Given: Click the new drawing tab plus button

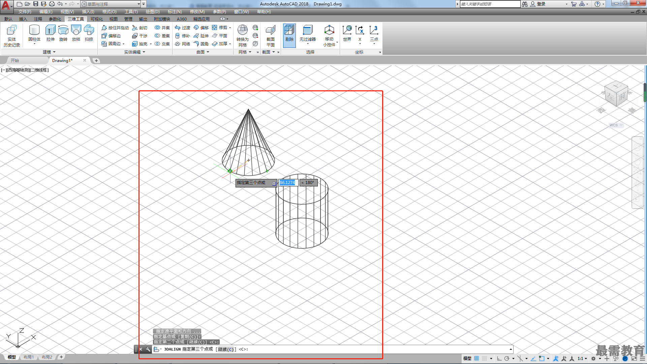Looking at the screenshot, I should 96,60.
